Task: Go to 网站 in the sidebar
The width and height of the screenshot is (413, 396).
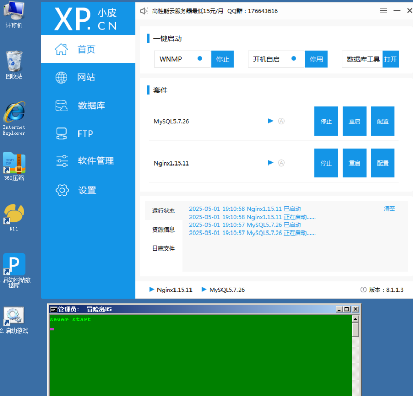Action: click(86, 77)
